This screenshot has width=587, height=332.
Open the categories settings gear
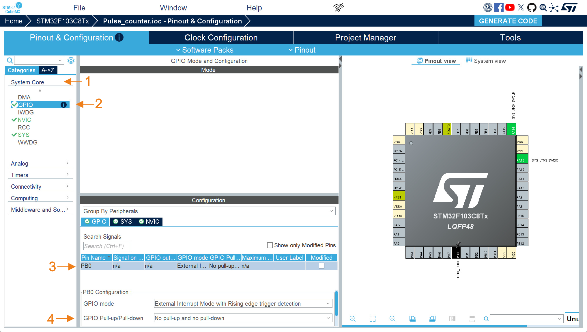pyautogui.click(x=71, y=60)
